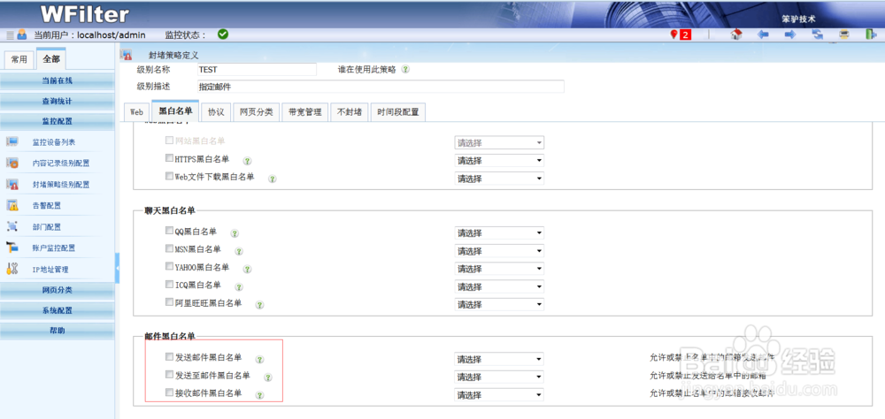Click the help icon next to HTTPS黑白名单
Screen dimensions: 885x419
tap(247, 161)
